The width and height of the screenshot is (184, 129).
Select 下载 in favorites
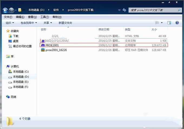(x=16, y=36)
